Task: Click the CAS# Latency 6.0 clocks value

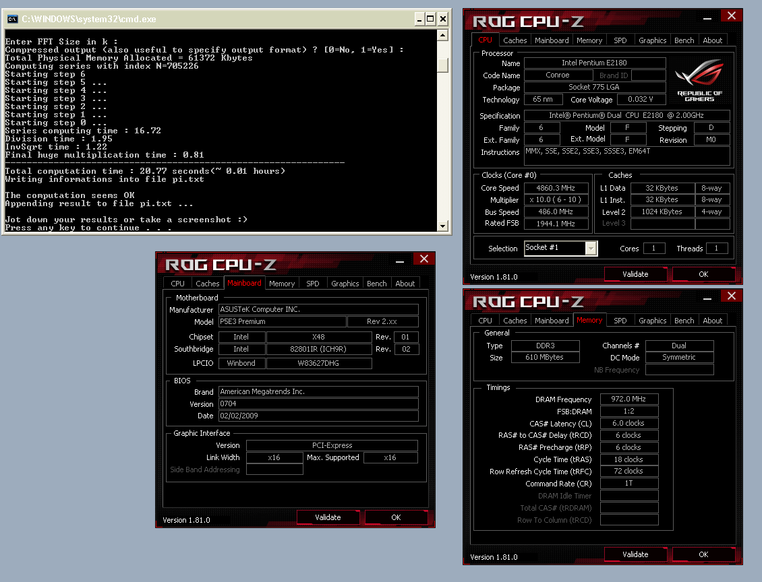Action: pyautogui.click(x=629, y=423)
